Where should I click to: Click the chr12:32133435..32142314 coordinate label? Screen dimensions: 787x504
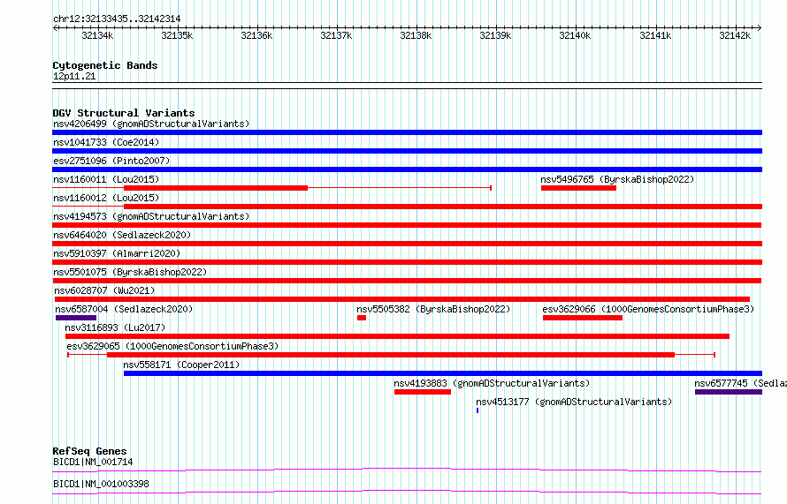tap(117, 19)
